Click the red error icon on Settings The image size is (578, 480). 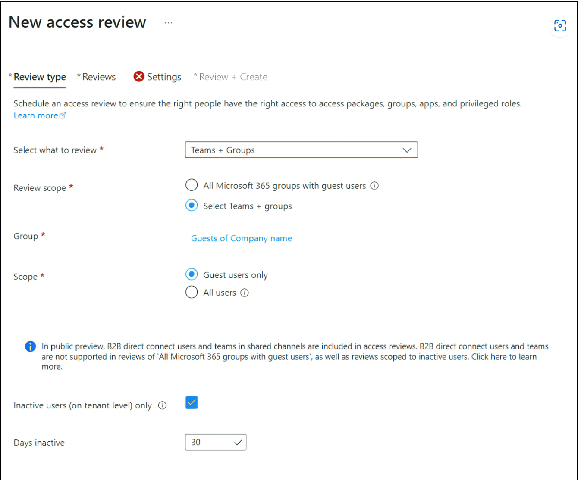[x=139, y=77]
